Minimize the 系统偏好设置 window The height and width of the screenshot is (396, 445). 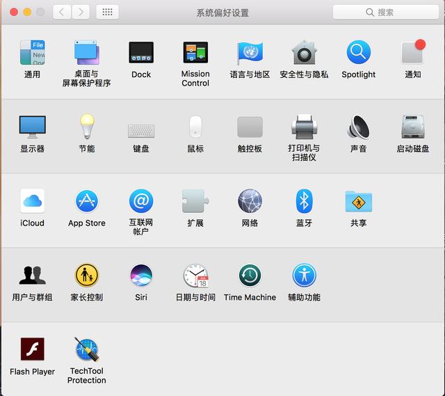(x=27, y=12)
